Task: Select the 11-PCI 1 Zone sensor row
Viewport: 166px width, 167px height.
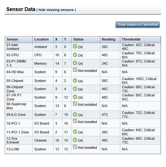Action: tap(83, 132)
